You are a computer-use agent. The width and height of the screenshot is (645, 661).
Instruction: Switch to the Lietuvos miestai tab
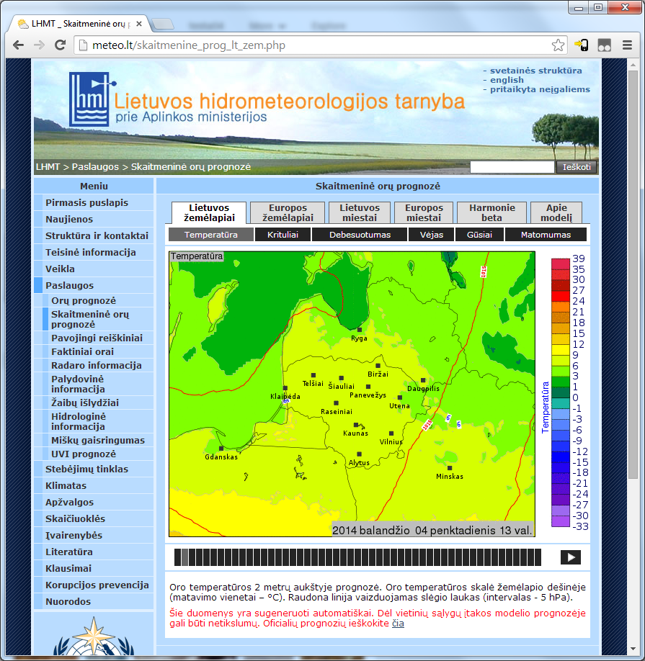(x=360, y=212)
